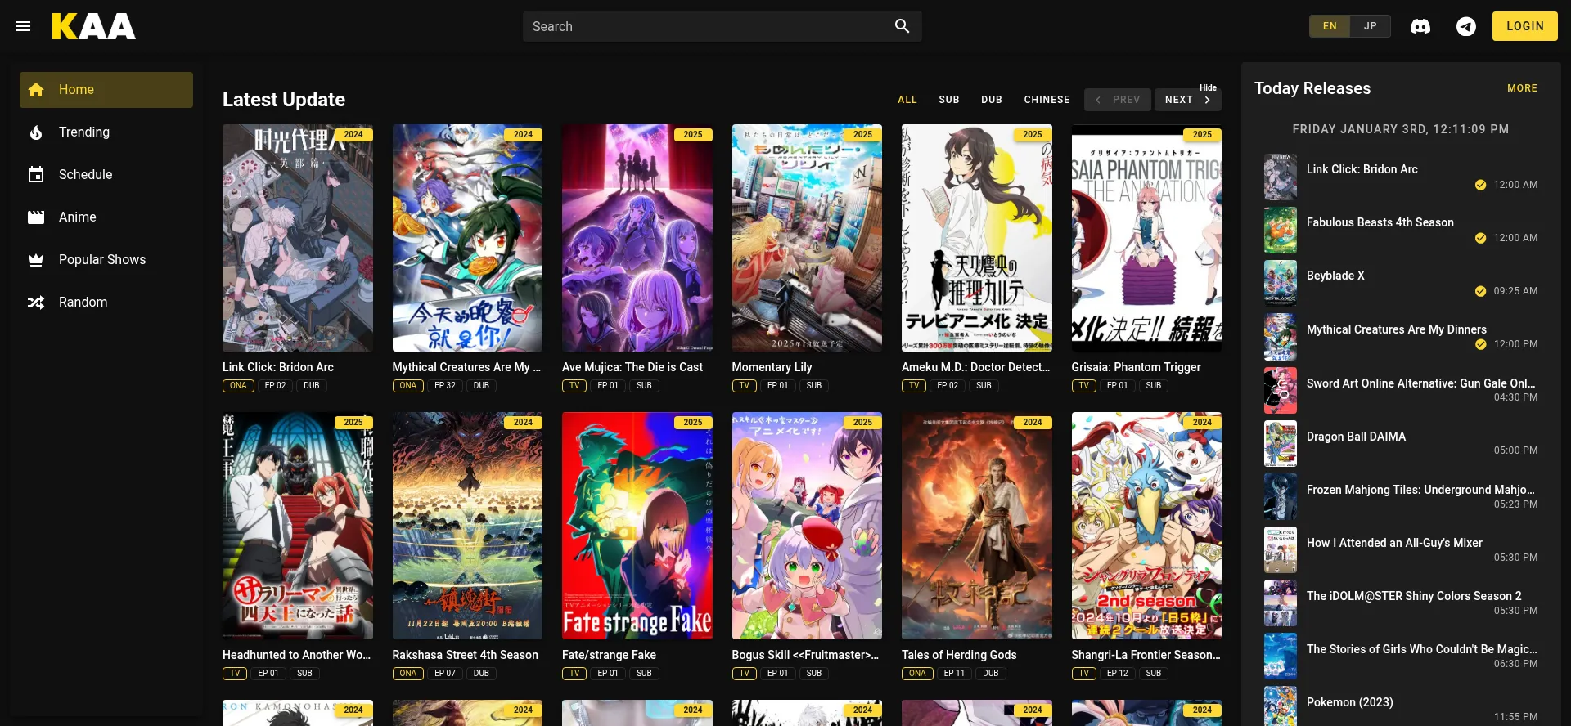The image size is (1571, 726).
Task: Open Ave Mujica poster thumbnail
Action: click(x=637, y=238)
